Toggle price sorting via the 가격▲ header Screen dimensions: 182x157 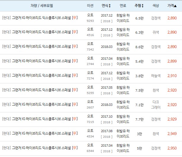point(172,6)
